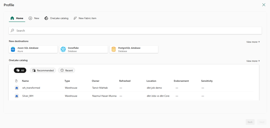
Task: Click the Home house icon
Action: point(12,18)
